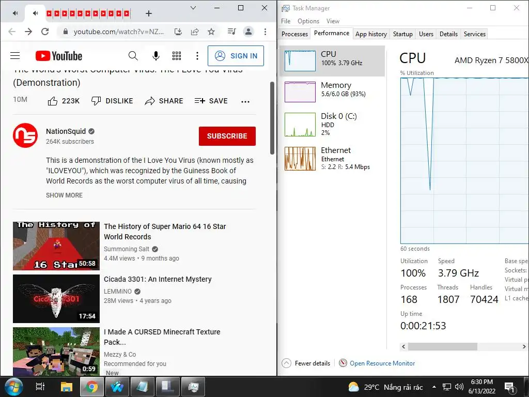Viewport: 529px width, 397px height.
Task: Open weather widget 29°C
Action: [385, 387]
